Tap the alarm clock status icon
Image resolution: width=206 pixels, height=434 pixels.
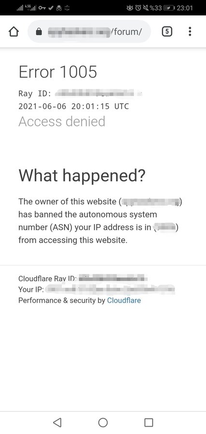(138, 8)
